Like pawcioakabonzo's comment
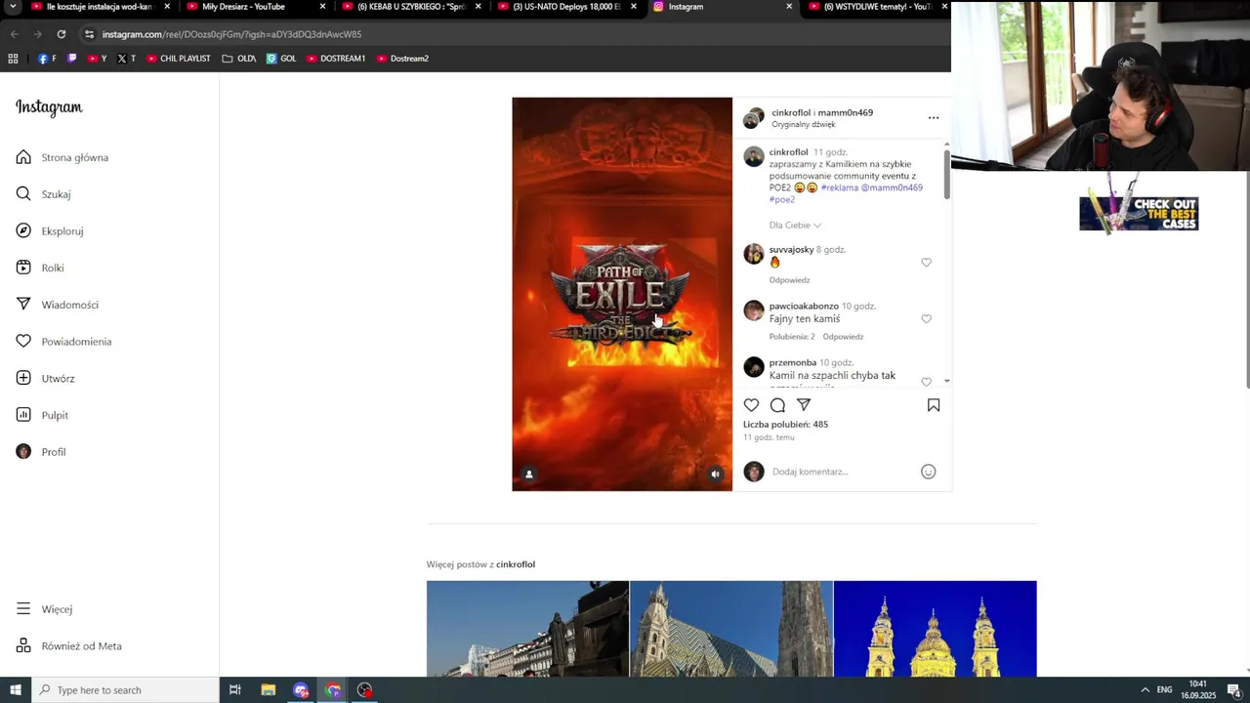Viewport: 1250px width, 703px height. click(x=927, y=319)
